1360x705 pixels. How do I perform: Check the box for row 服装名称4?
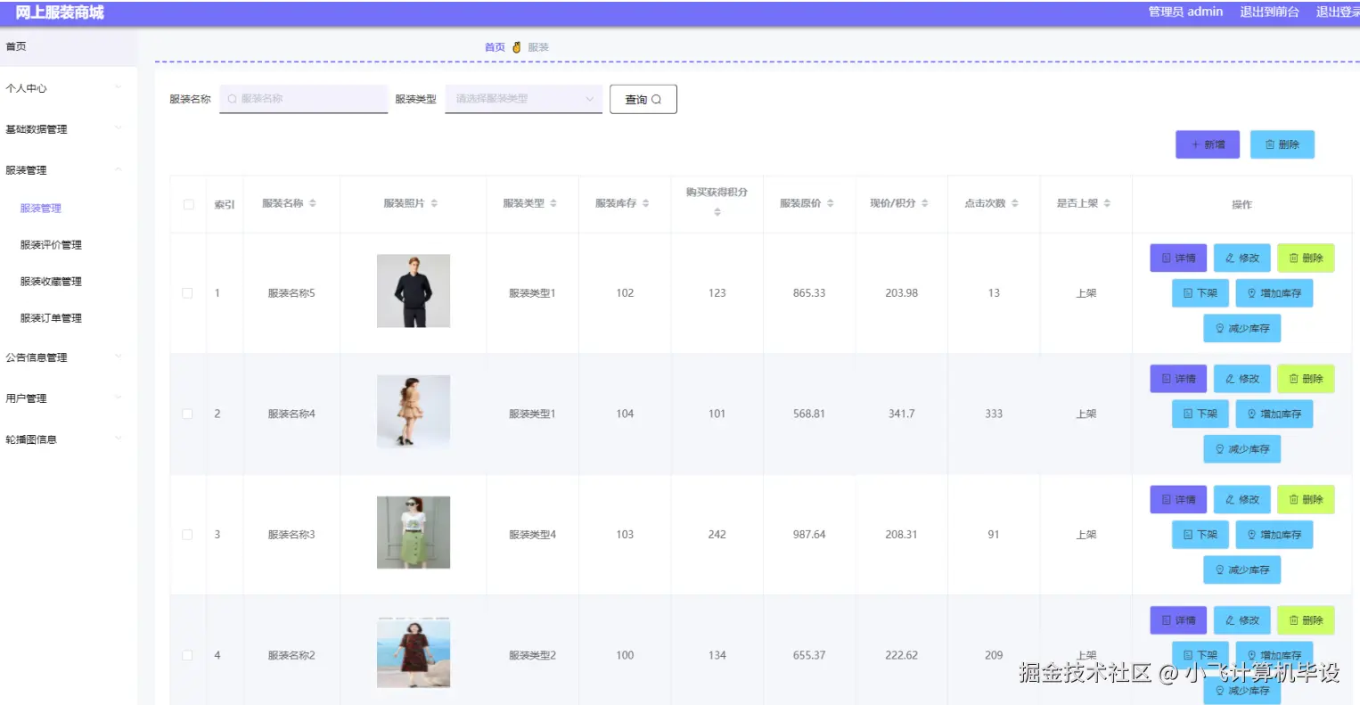tap(187, 414)
